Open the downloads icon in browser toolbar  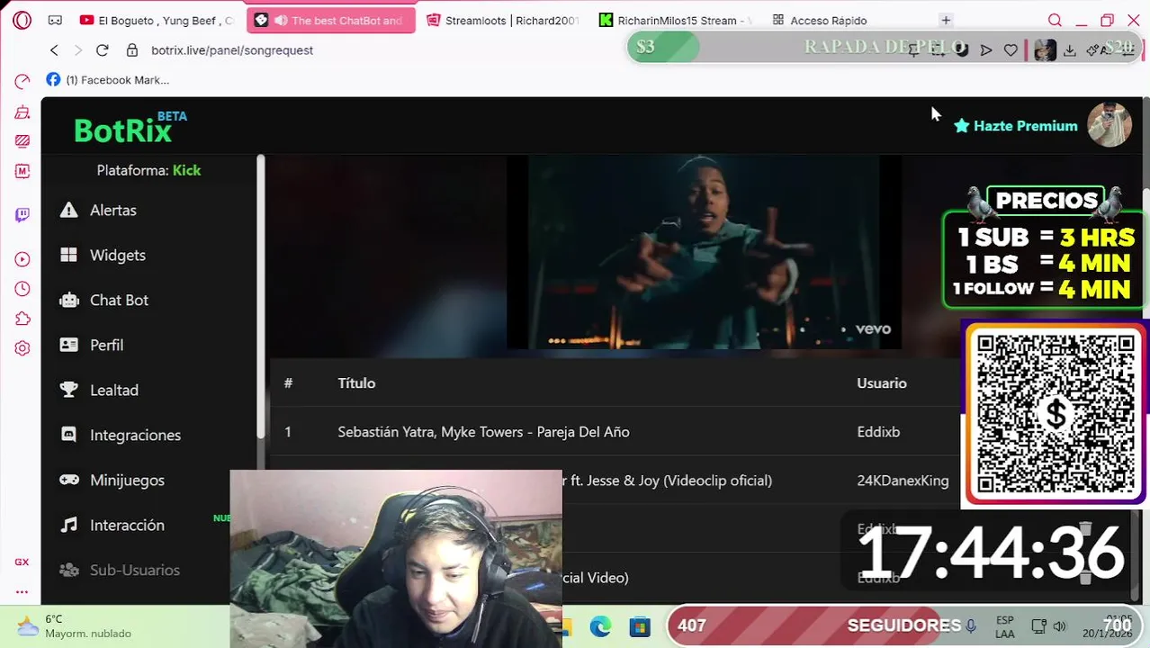tap(1069, 50)
